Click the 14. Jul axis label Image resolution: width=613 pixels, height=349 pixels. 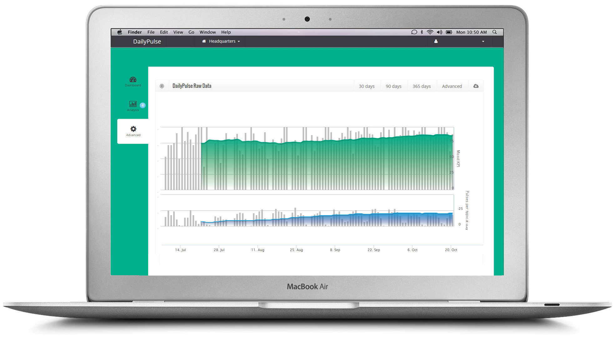pyautogui.click(x=180, y=250)
